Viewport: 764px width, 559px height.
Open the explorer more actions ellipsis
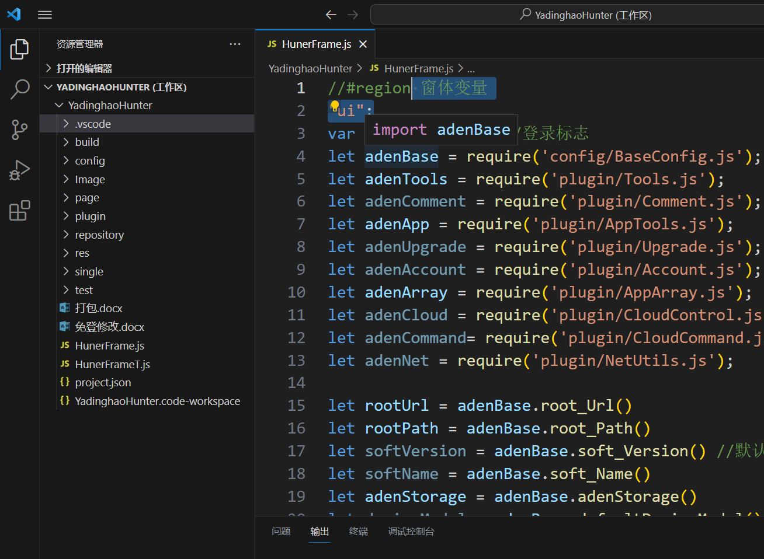[x=235, y=44]
